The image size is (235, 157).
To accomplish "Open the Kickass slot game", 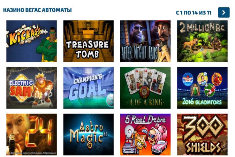I will tap(31, 41).
